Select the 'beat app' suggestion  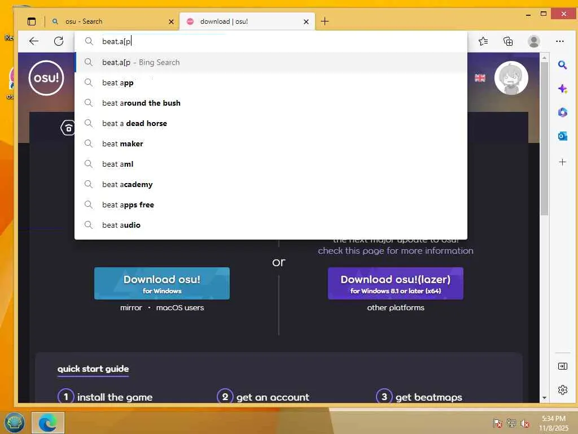(x=271, y=83)
